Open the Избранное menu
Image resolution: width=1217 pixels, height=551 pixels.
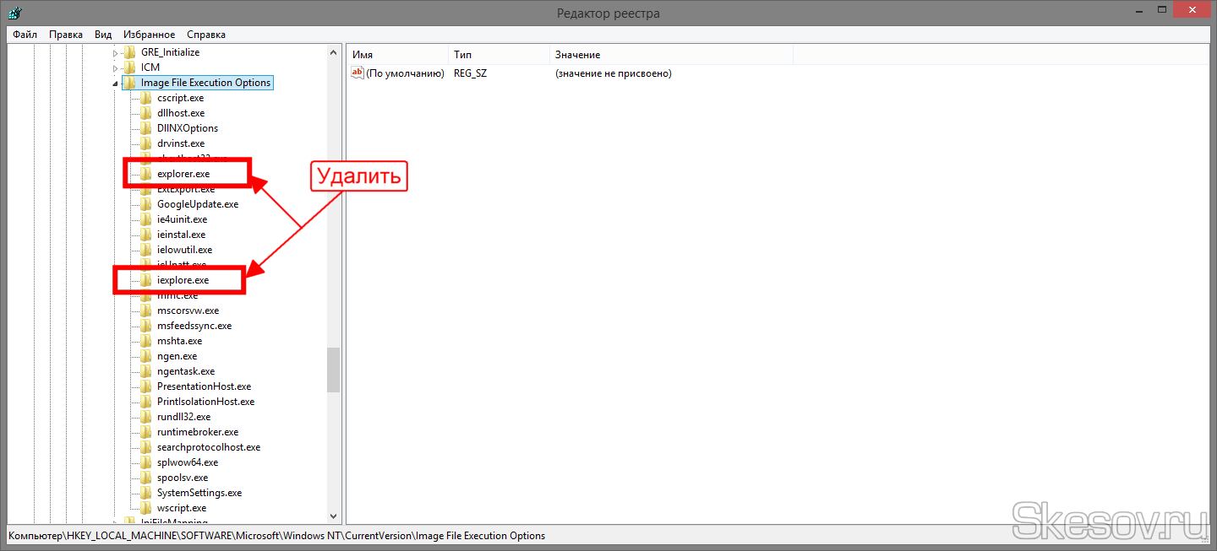(149, 35)
